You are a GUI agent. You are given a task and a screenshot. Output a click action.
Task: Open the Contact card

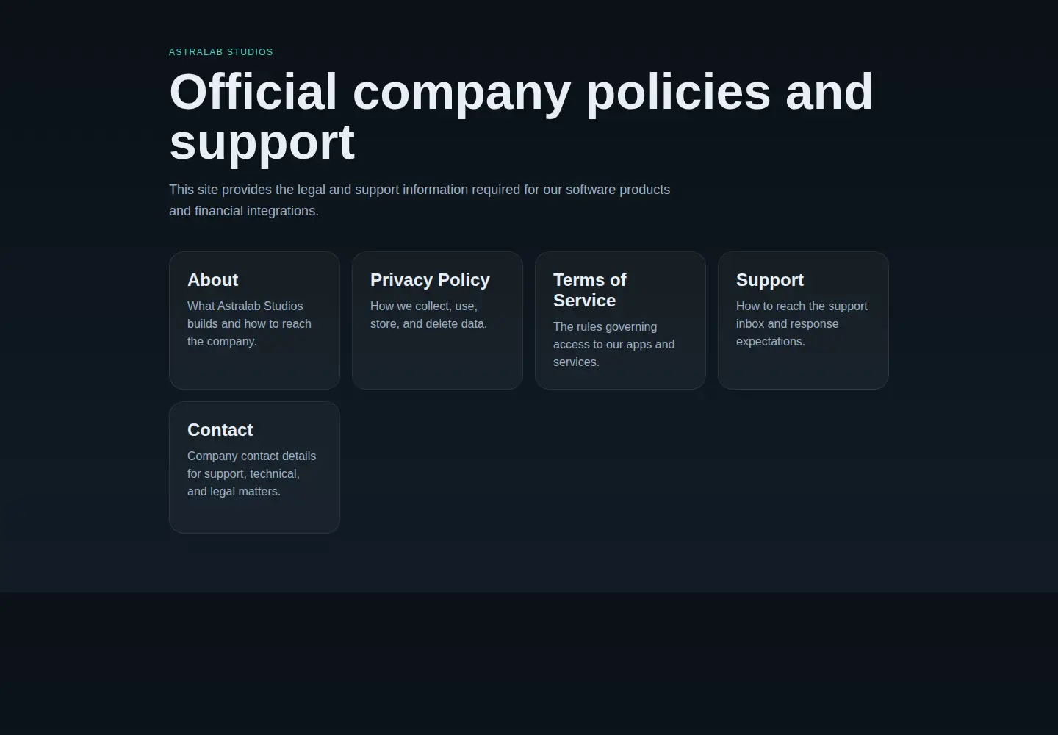click(x=254, y=467)
